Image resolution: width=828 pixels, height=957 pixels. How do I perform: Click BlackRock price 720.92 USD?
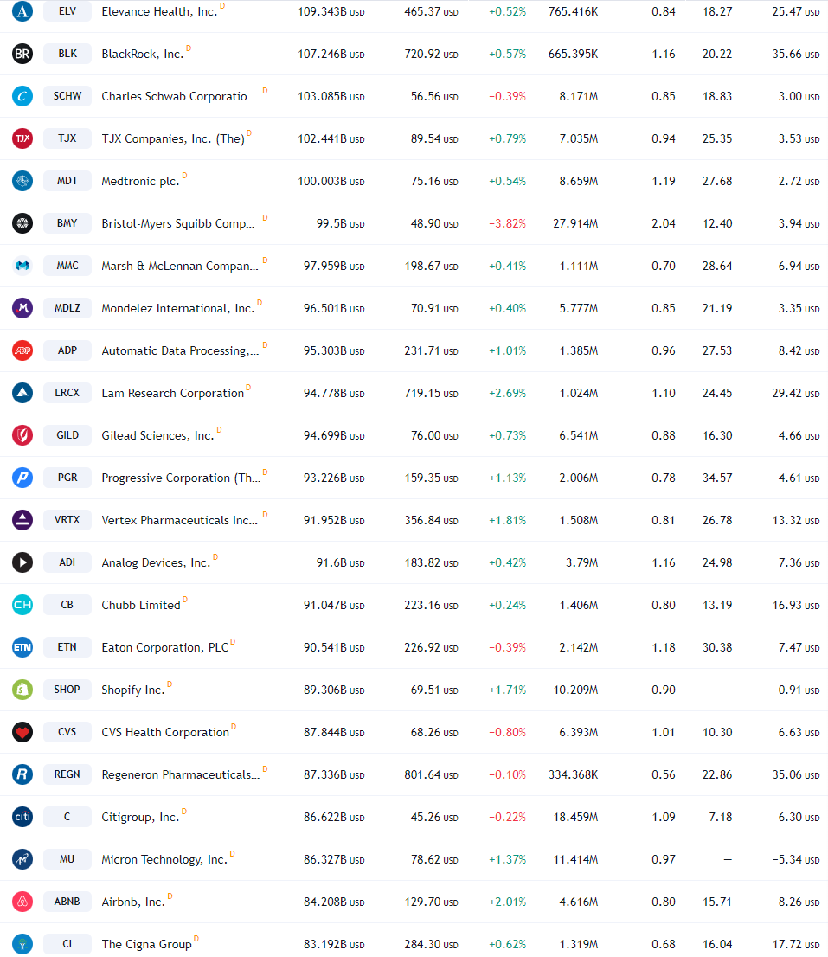click(x=431, y=55)
